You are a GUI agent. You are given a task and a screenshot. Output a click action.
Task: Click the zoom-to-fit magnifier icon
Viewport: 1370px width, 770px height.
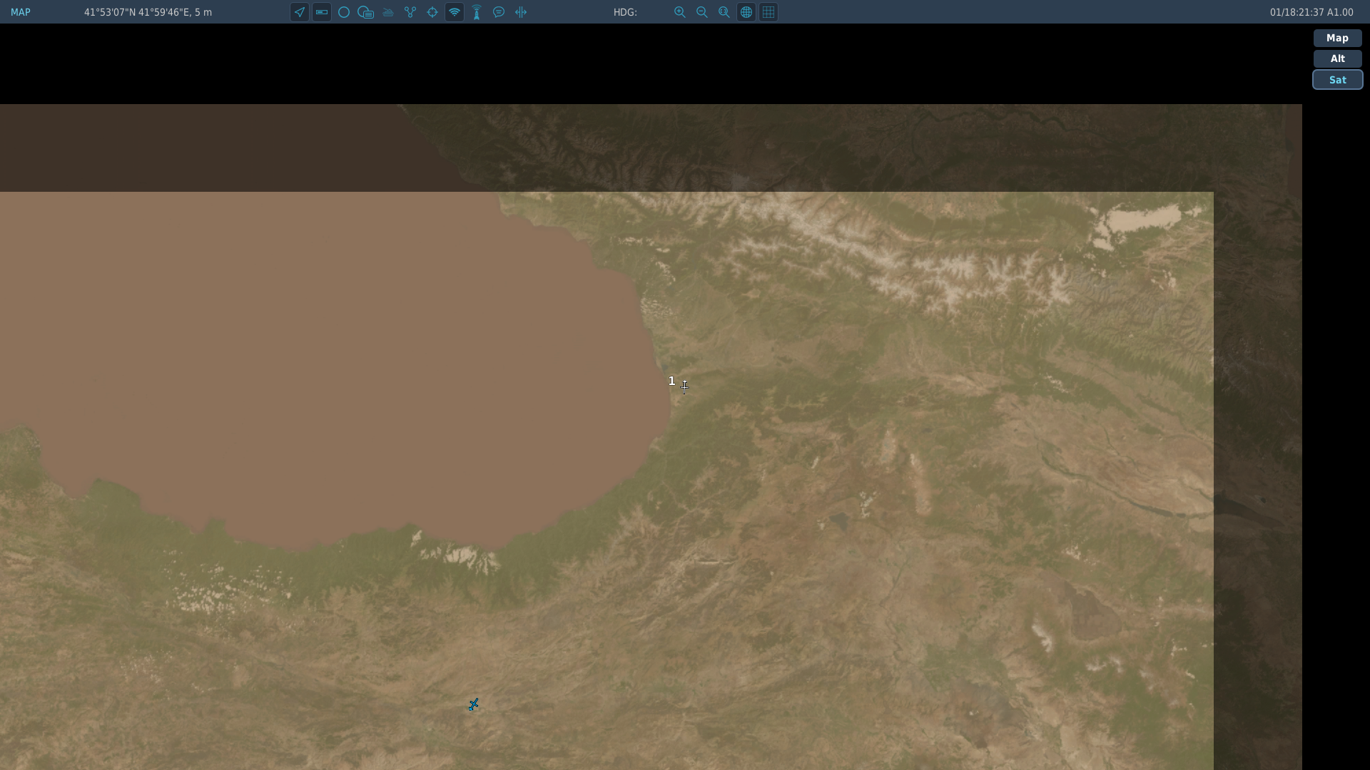[724, 12]
